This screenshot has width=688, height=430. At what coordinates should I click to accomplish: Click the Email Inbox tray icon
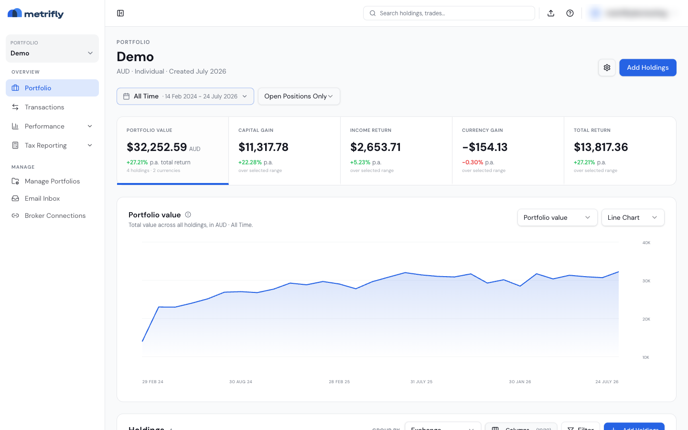click(x=15, y=198)
